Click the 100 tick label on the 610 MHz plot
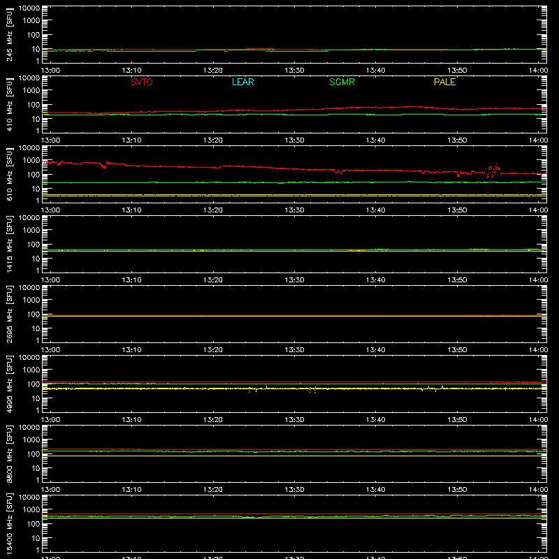Image resolution: width=559 pixels, height=559 pixels. pos(34,174)
